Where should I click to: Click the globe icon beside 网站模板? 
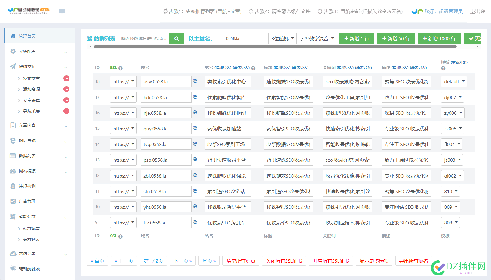click(x=13, y=171)
